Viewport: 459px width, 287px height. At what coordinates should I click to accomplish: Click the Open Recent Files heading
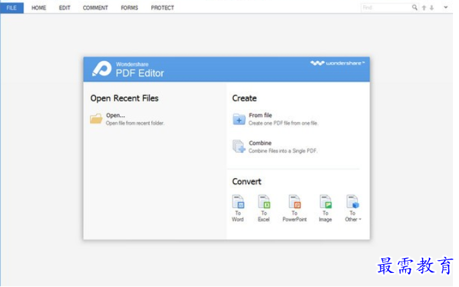[x=124, y=98]
